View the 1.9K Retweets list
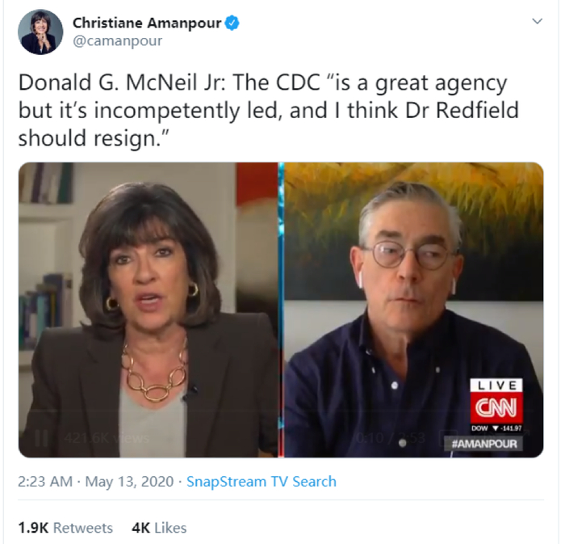The image size is (565, 544). (x=65, y=528)
